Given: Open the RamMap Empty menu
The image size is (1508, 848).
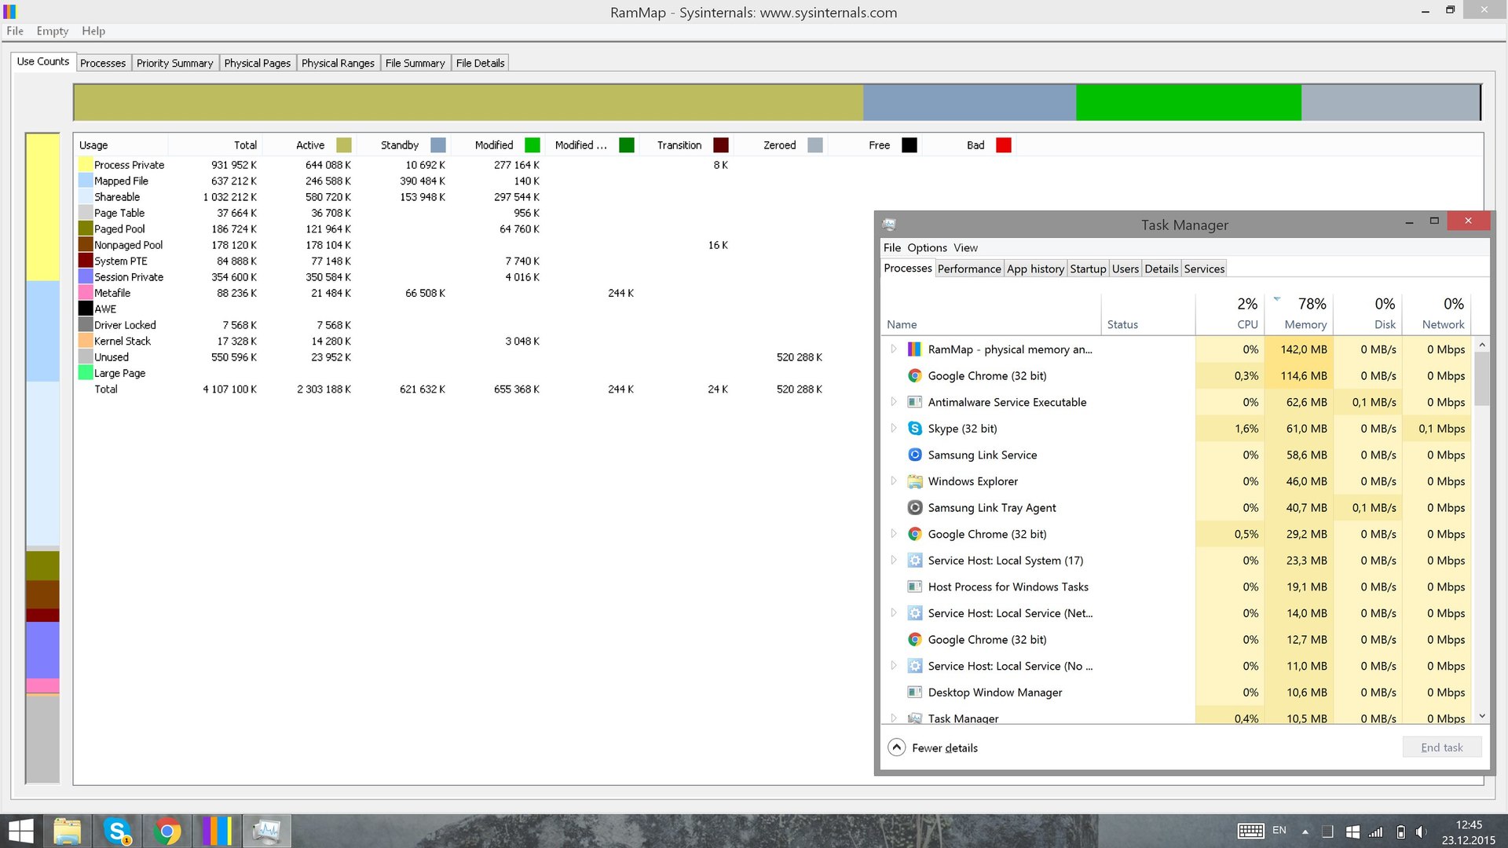Looking at the screenshot, I should [x=53, y=31].
